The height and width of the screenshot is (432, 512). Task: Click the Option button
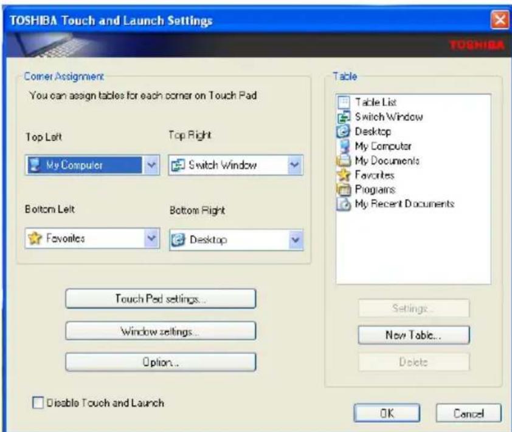pos(161,362)
